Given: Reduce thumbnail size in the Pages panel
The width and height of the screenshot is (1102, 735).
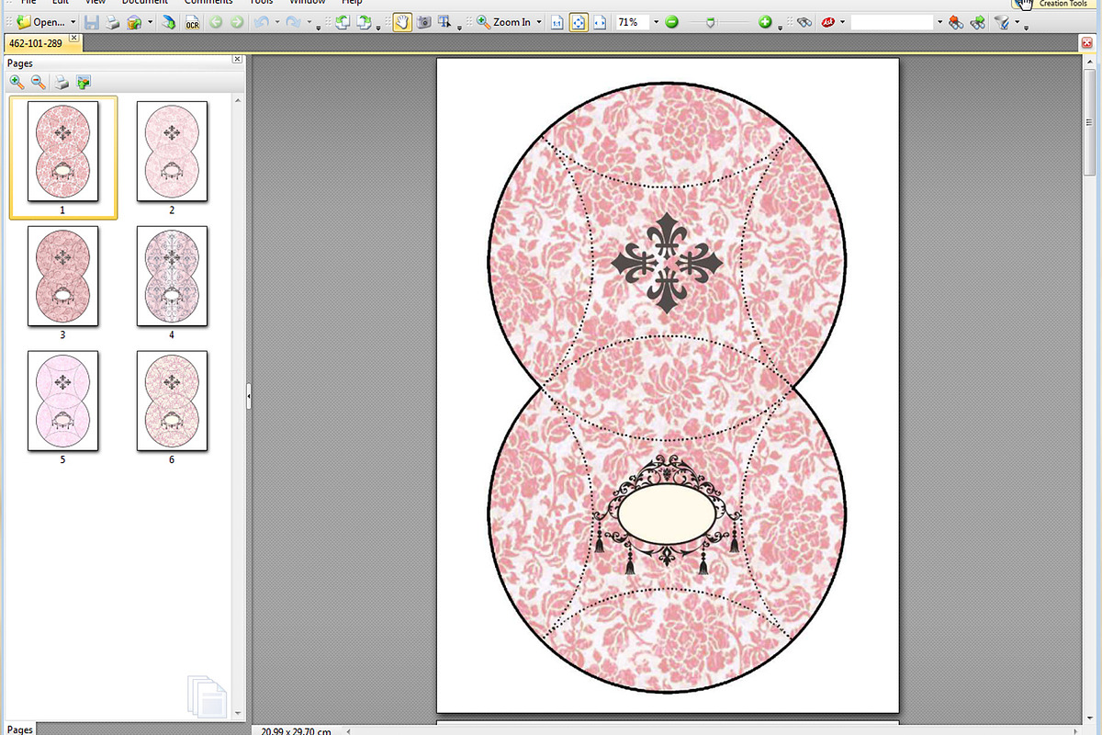Looking at the screenshot, I should [39, 82].
